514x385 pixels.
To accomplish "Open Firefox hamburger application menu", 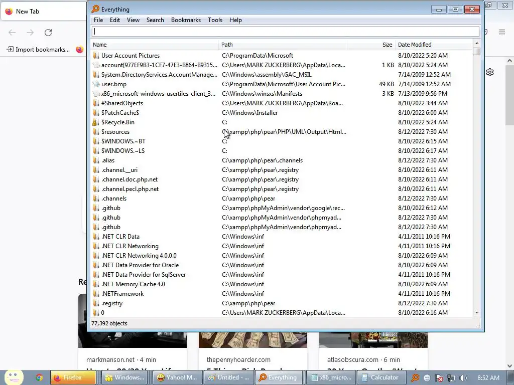I will (502, 32).
